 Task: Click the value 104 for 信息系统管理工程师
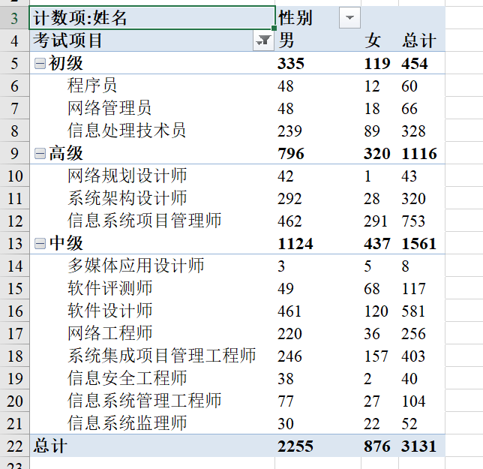(x=413, y=401)
